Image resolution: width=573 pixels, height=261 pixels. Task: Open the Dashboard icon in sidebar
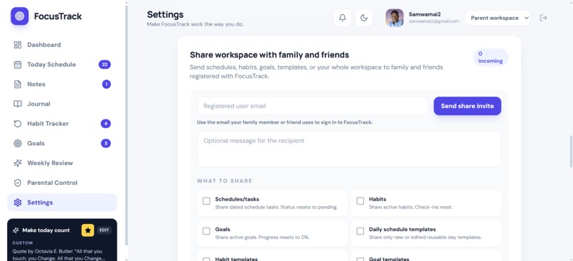click(x=18, y=45)
